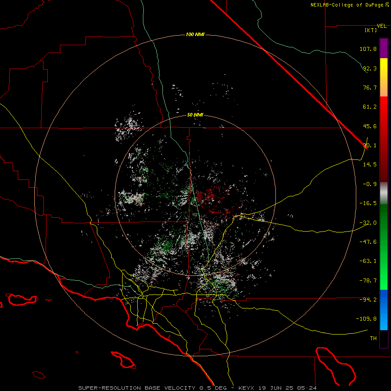Select the -32.0 scale value

click(x=368, y=223)
